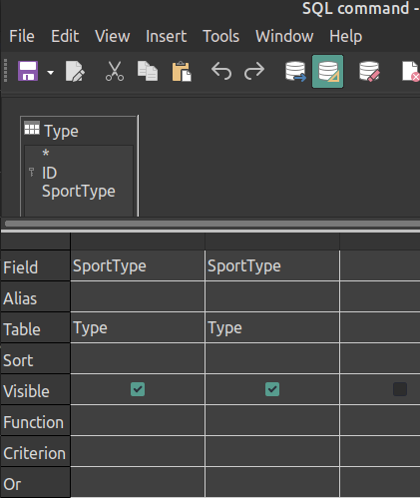The height and width of the screenshot is (498, 420).
Task: Click the second column header above SportType
Action: pyautogui.click(x=272, y=242)
